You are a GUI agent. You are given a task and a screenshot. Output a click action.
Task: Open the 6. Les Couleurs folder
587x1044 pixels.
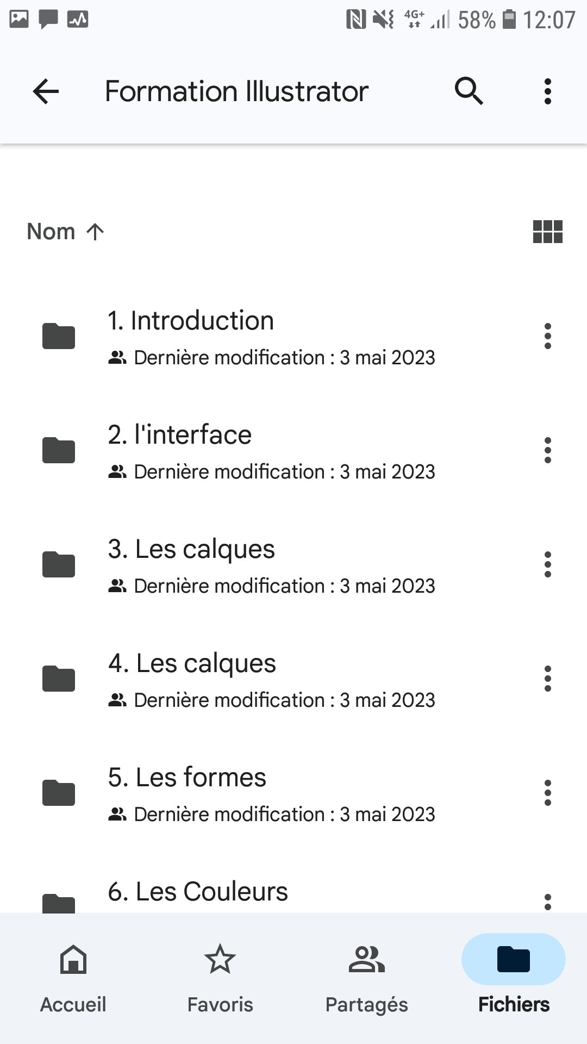pos(198,892)
